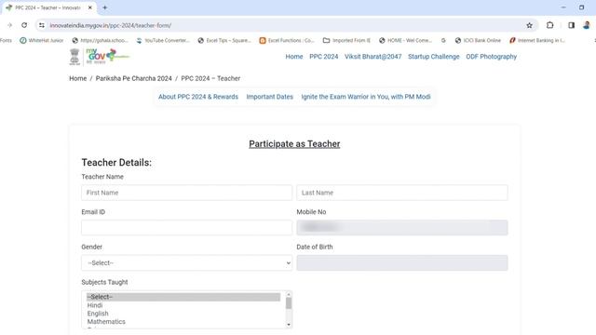Click the national emblem logo

[74, 57]
